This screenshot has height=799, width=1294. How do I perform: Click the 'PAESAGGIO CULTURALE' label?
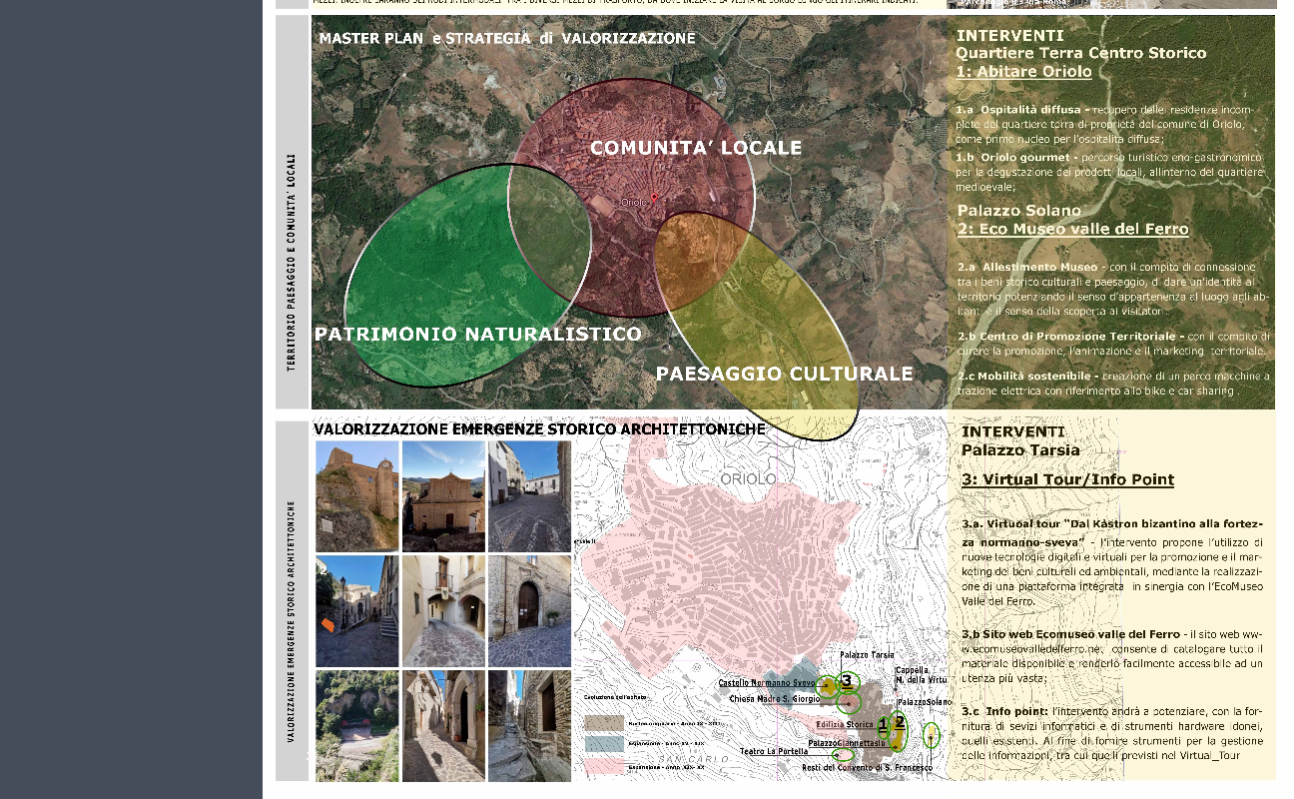(x=784, y=374)
